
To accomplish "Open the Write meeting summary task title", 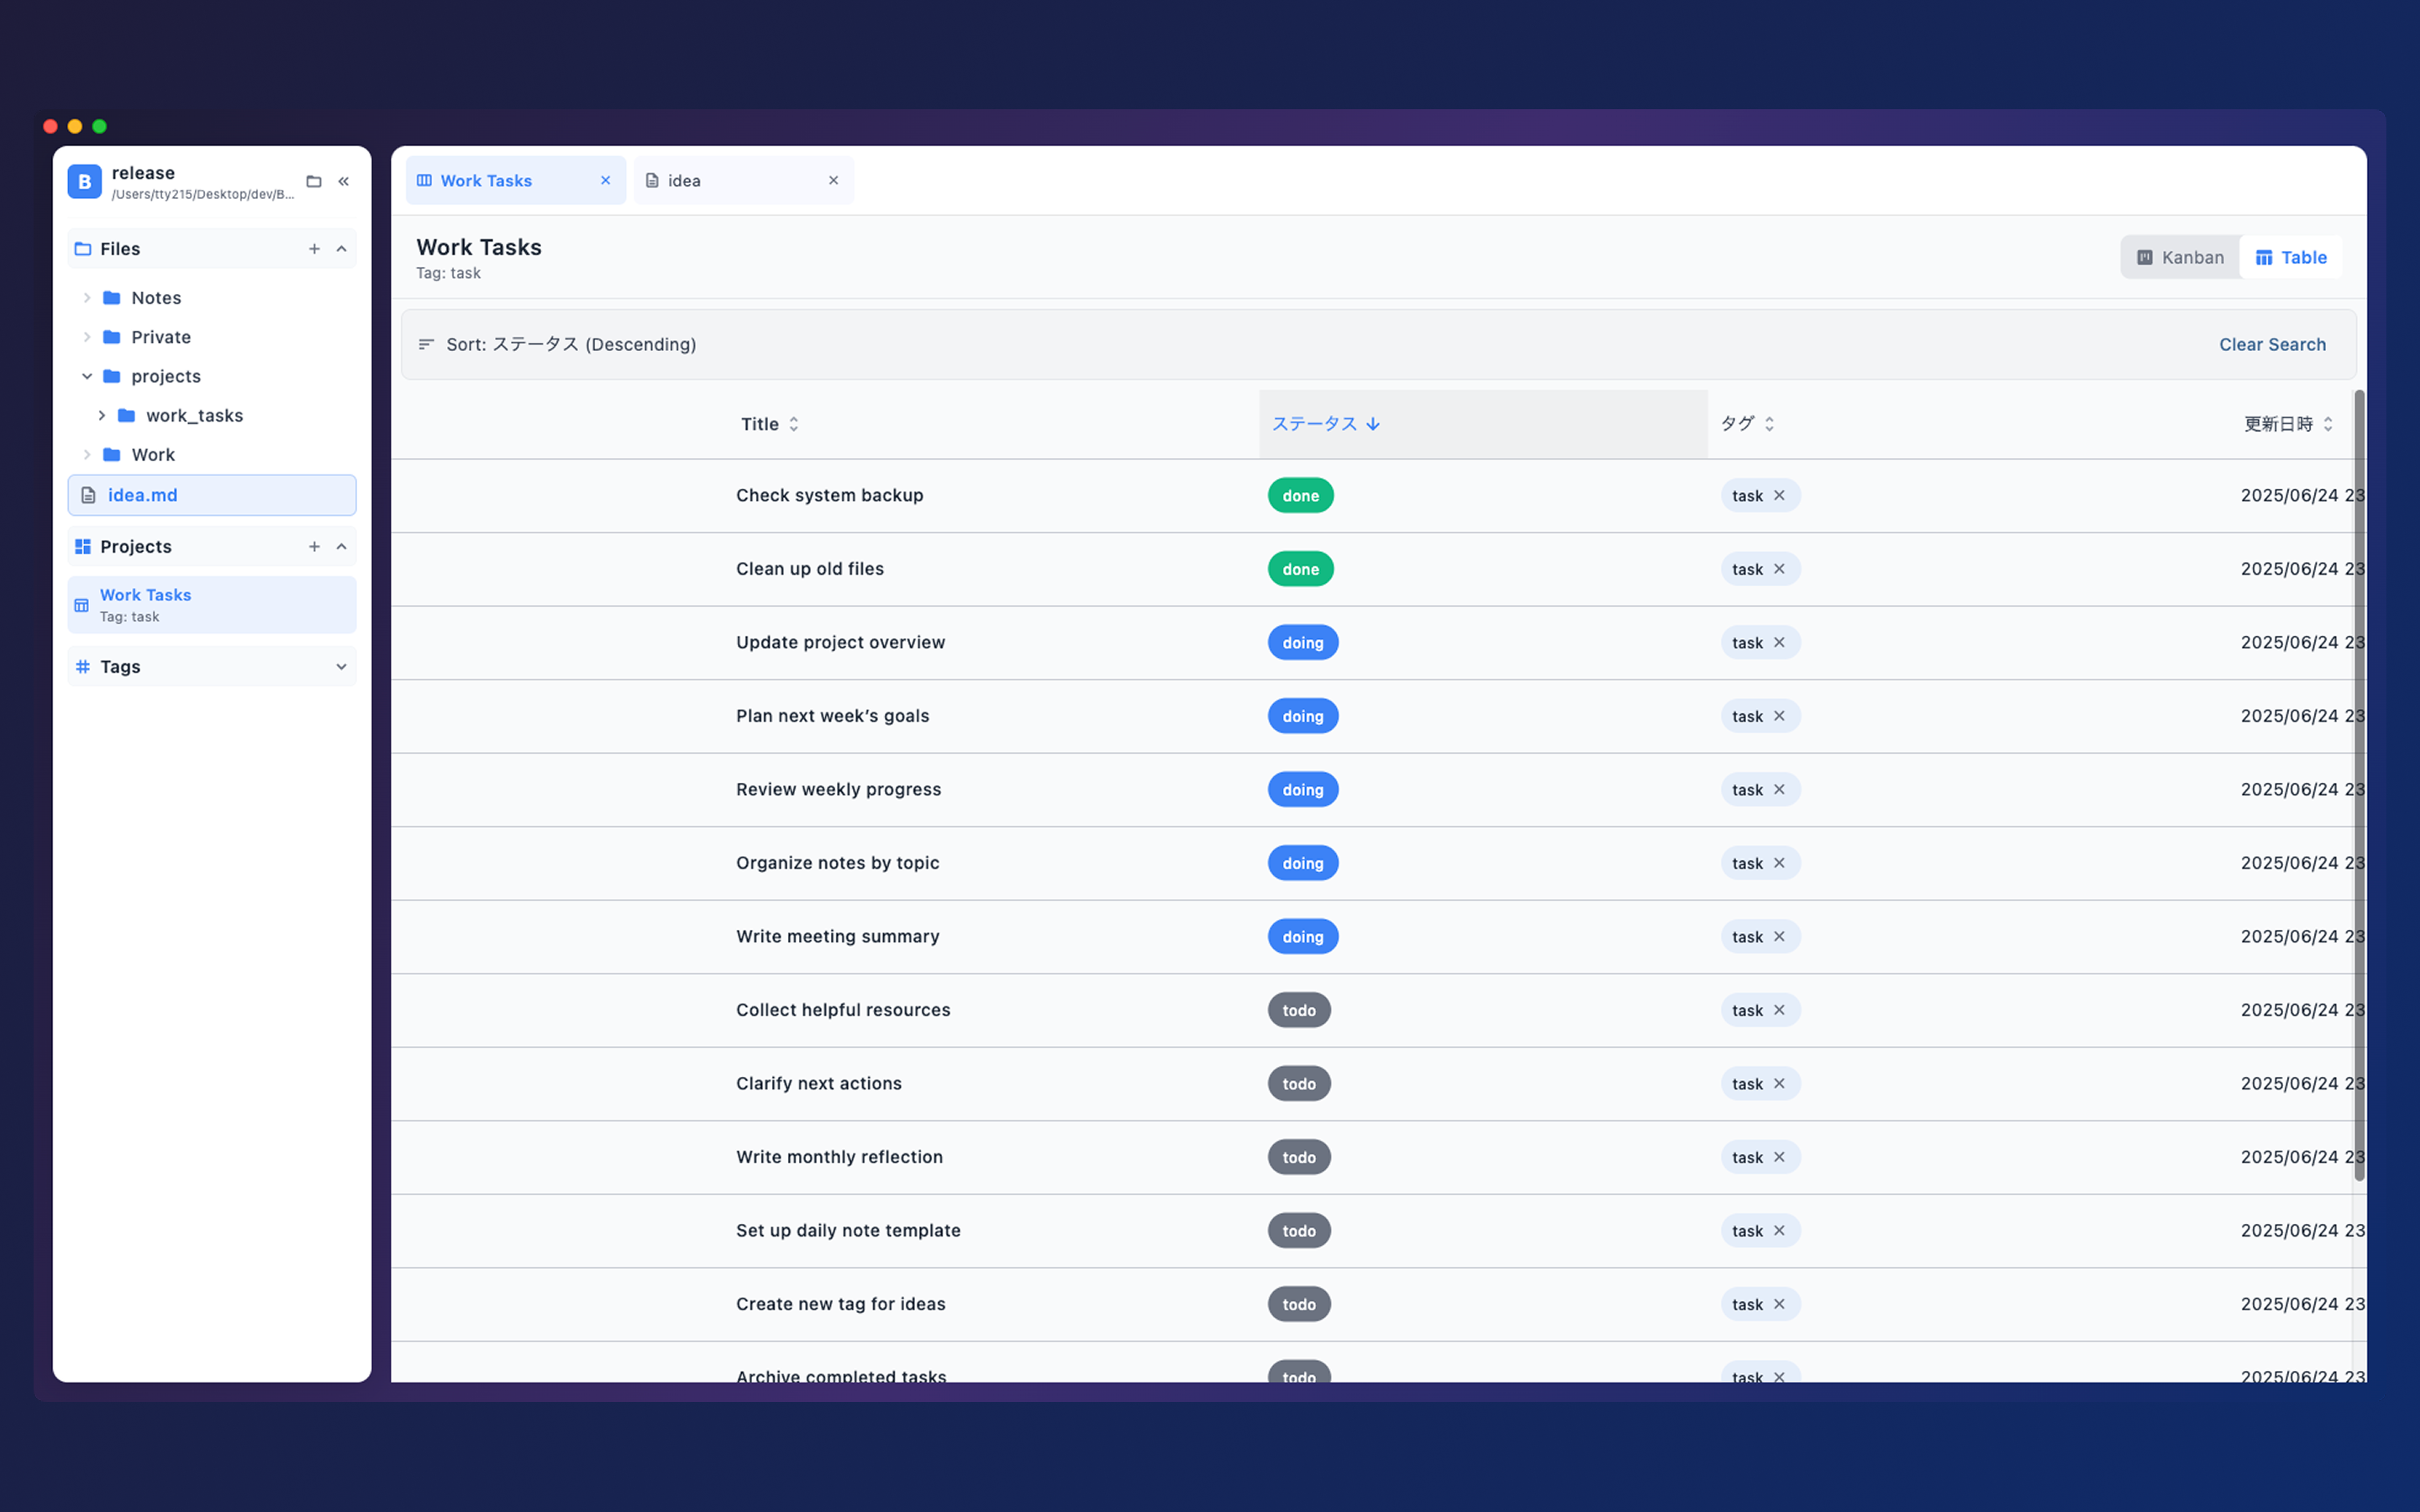I will click(x=838, y=936).
